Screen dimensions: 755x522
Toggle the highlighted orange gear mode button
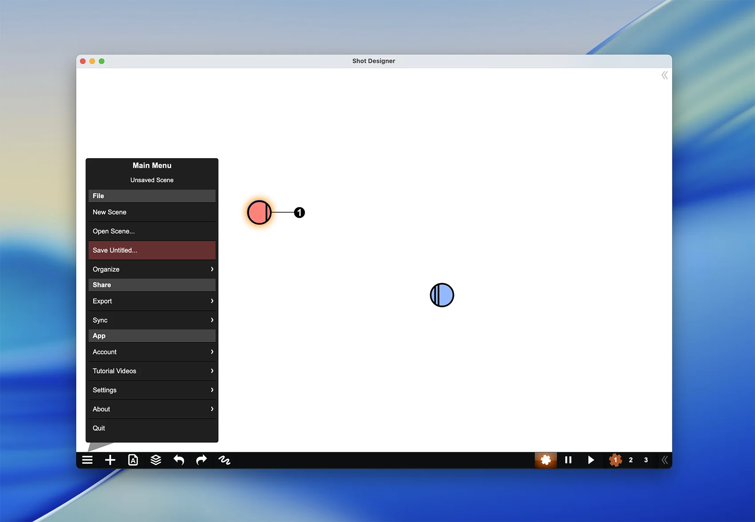click(x=545, y=460)
